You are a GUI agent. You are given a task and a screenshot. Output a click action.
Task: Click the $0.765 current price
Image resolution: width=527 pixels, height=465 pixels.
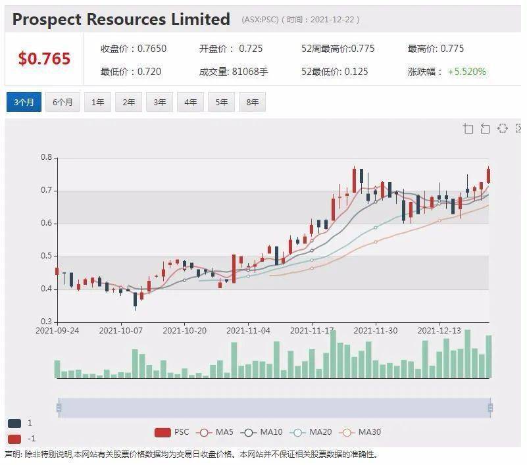(44, 59)
